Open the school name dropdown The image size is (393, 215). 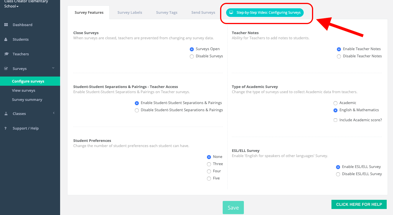click(x=26, y=4)
